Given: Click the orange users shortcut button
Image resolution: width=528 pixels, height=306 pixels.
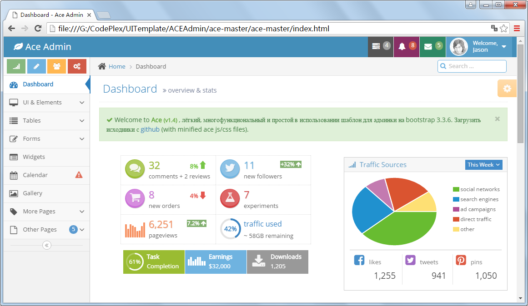Looking at the screenshot, I should pos(57,66).
